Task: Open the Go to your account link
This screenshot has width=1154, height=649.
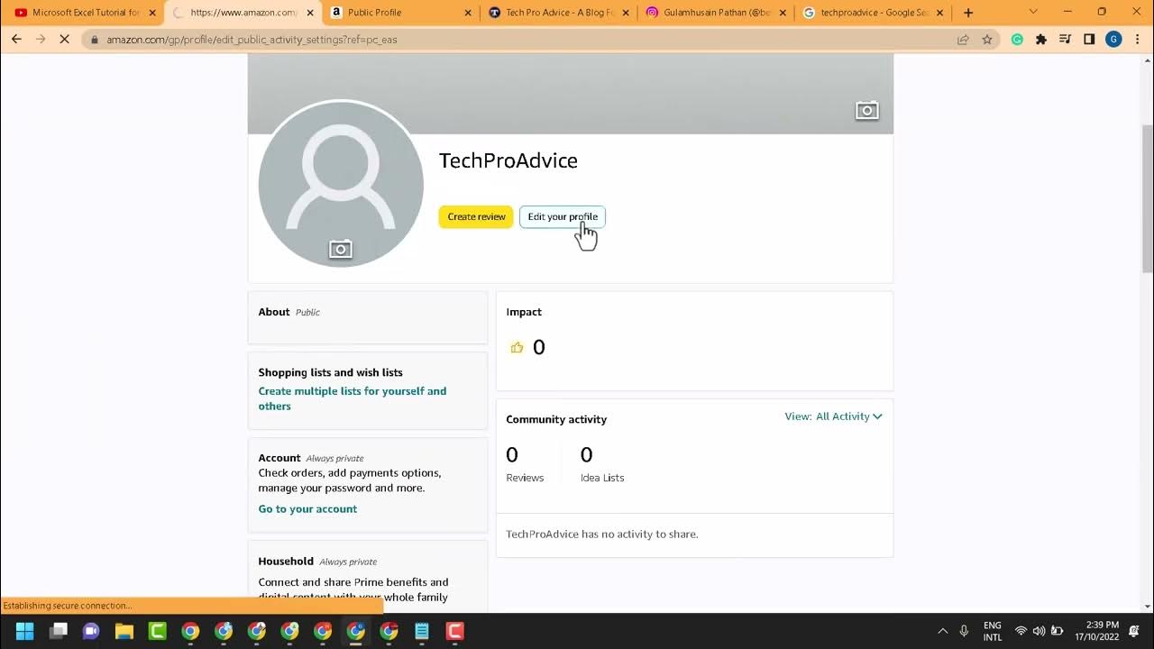Action: click(307, 508)
